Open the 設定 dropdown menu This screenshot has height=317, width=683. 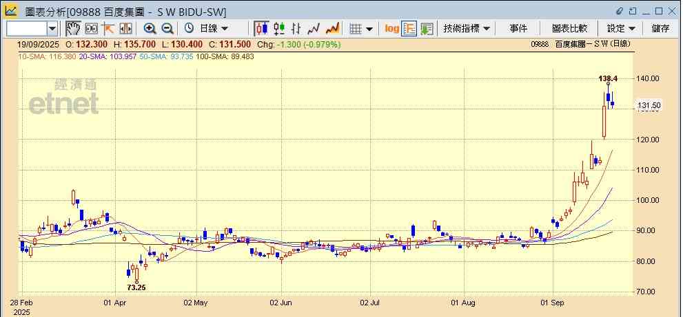(x=621, y=29)
